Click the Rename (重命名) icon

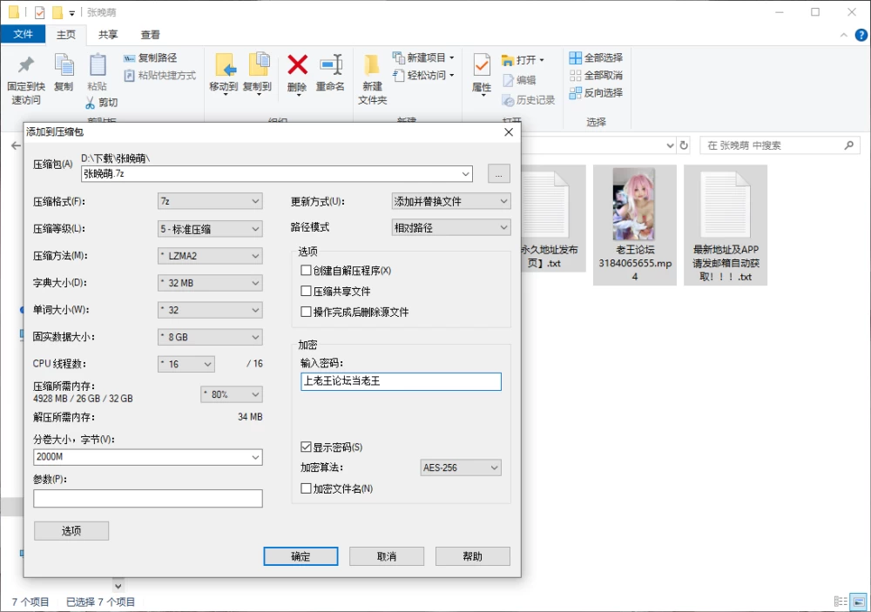click(331, 65)
